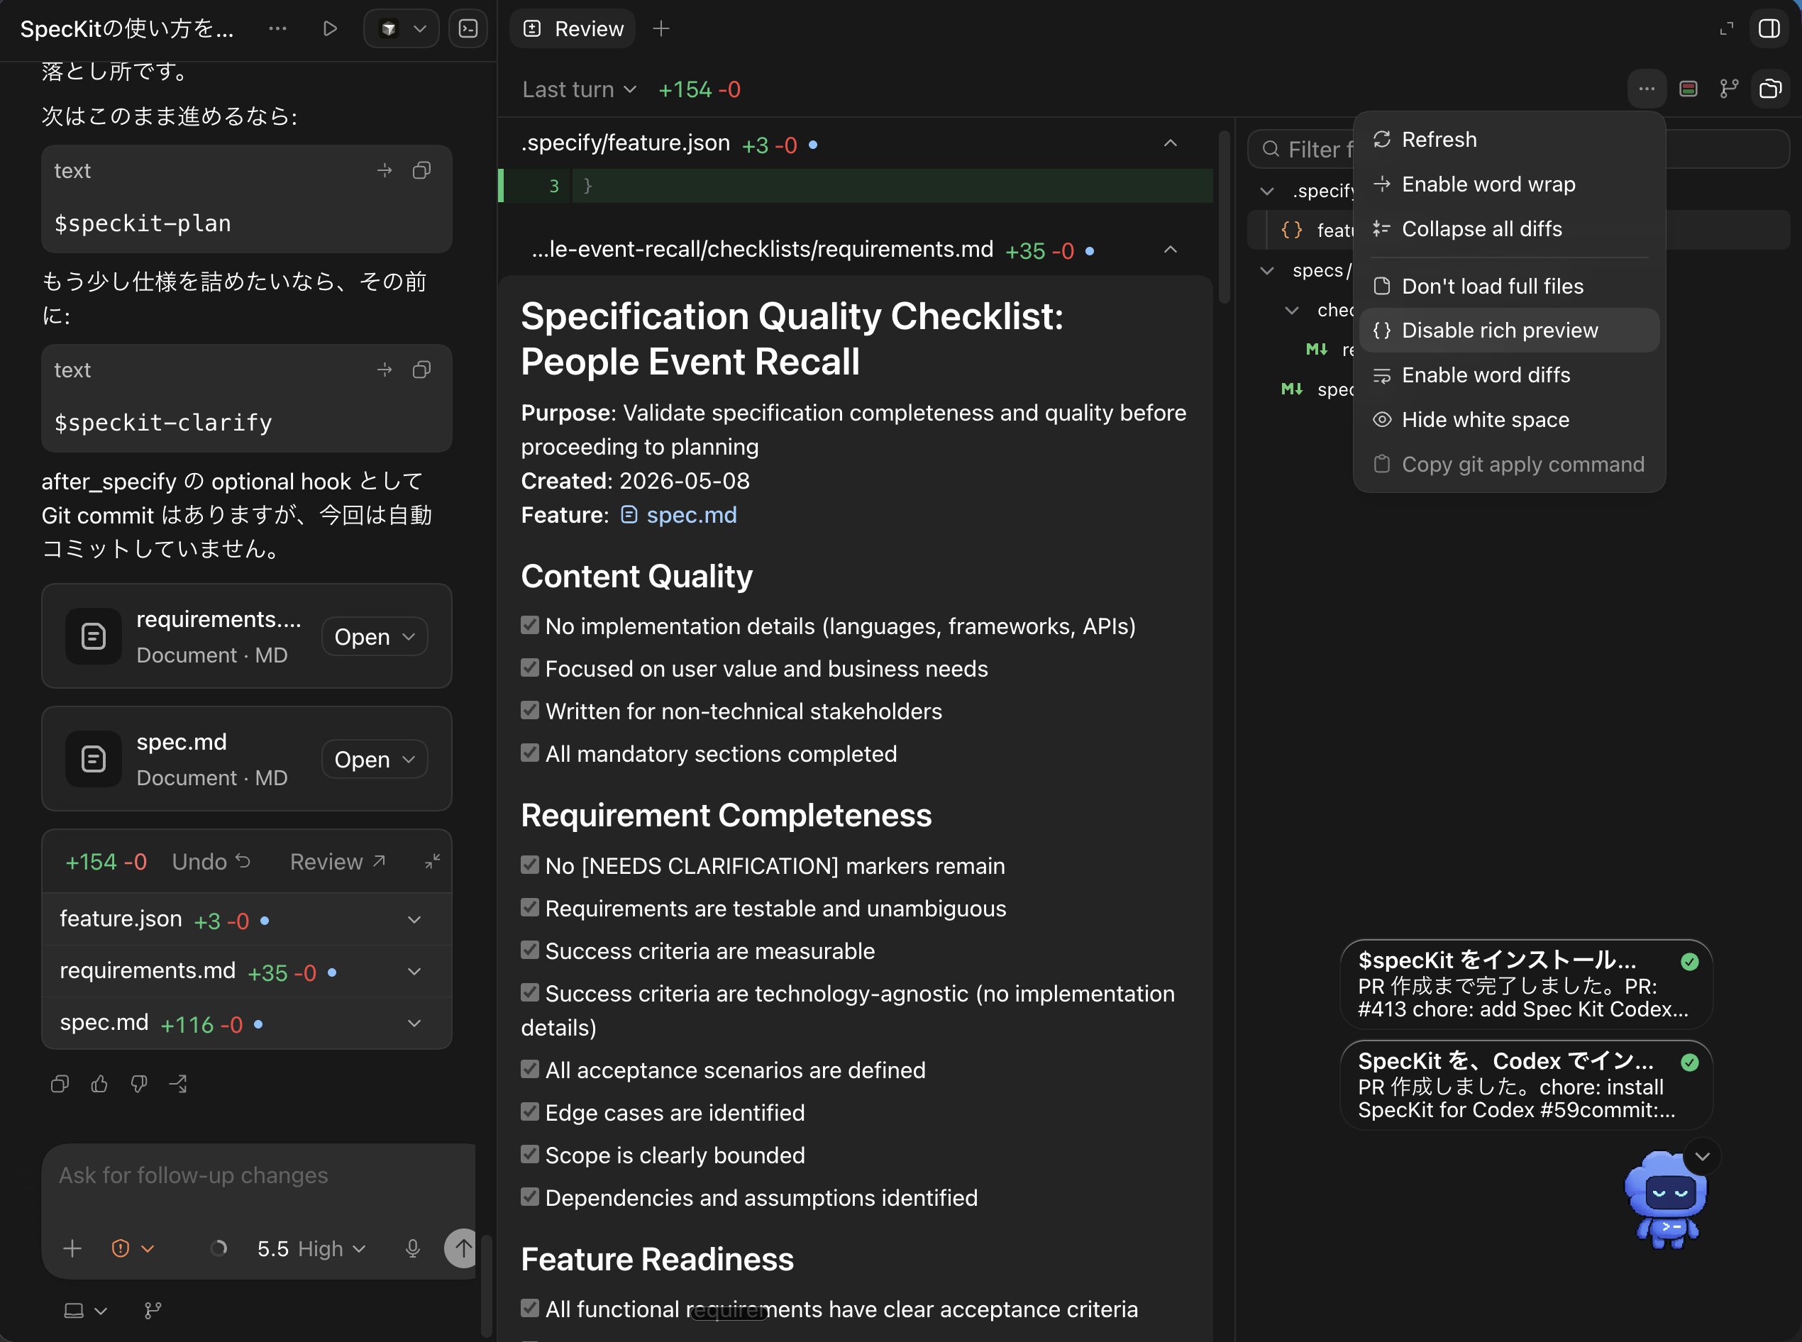Open the thread options ellipsis next to SpecKit title

coord(278,28)
